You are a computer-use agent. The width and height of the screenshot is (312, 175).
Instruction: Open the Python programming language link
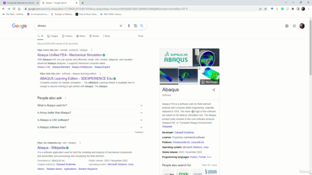(x=194, y=157)
